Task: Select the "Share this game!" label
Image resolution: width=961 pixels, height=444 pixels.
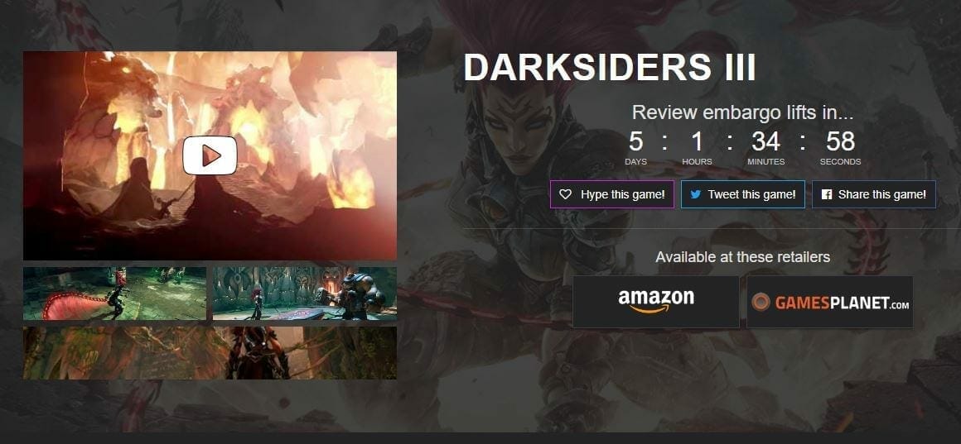Action: click(x=882, y=194)
